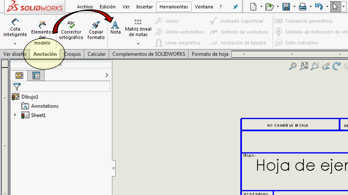Open the ? help menu
The width and height of the screenshot is (348, 195).
[221, 7]
